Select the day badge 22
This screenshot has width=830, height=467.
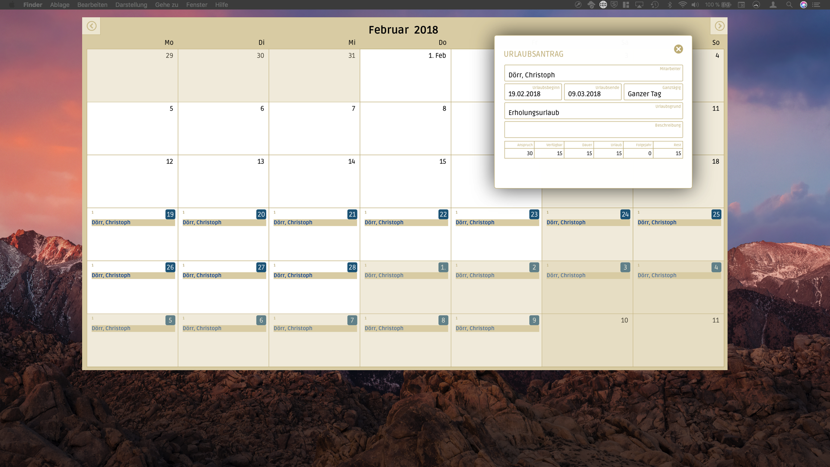tap(443, 214)
